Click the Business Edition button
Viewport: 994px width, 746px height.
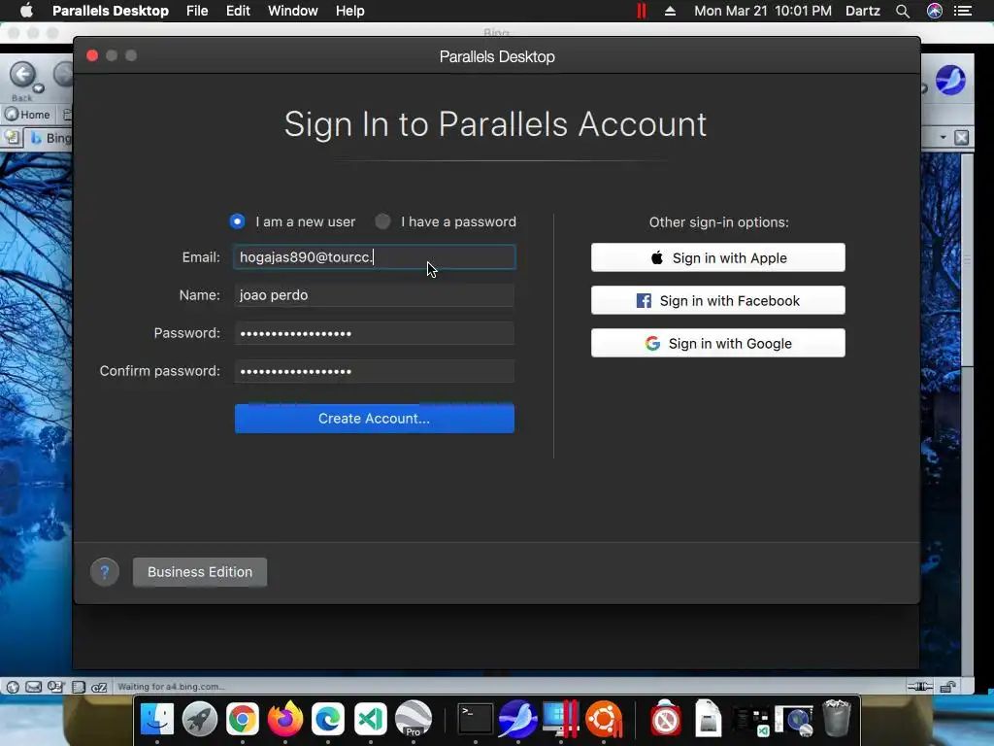point(200,572)
